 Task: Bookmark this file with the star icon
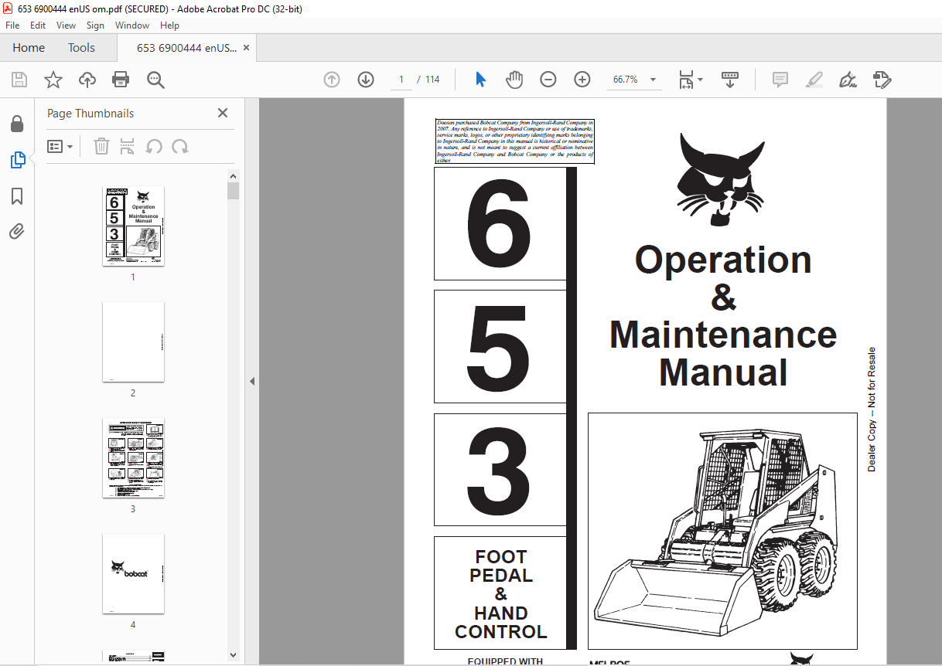(x=53, y=80)
